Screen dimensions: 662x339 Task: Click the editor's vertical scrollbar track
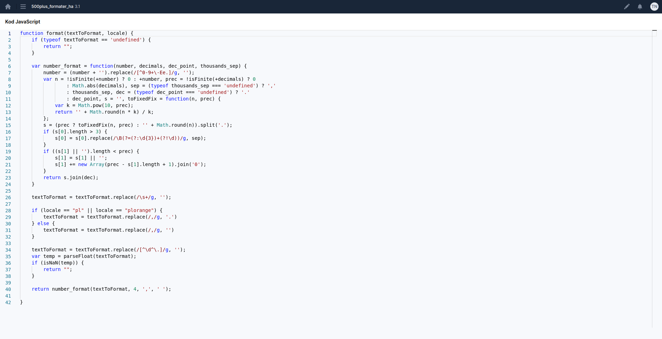(654, 173)
